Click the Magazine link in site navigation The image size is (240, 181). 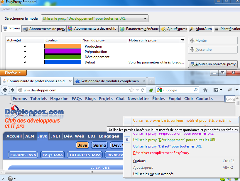pos(59,98)
